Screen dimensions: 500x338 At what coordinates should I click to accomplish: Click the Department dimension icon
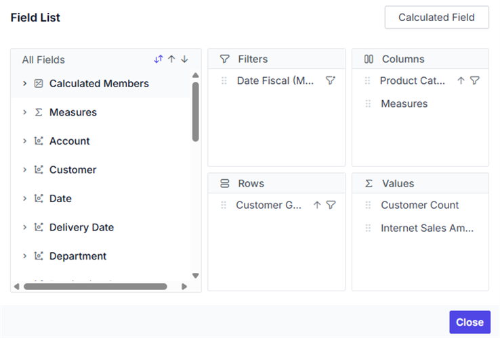39,256
